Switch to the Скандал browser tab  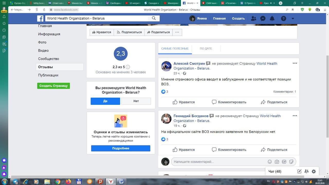coord(152,3)
